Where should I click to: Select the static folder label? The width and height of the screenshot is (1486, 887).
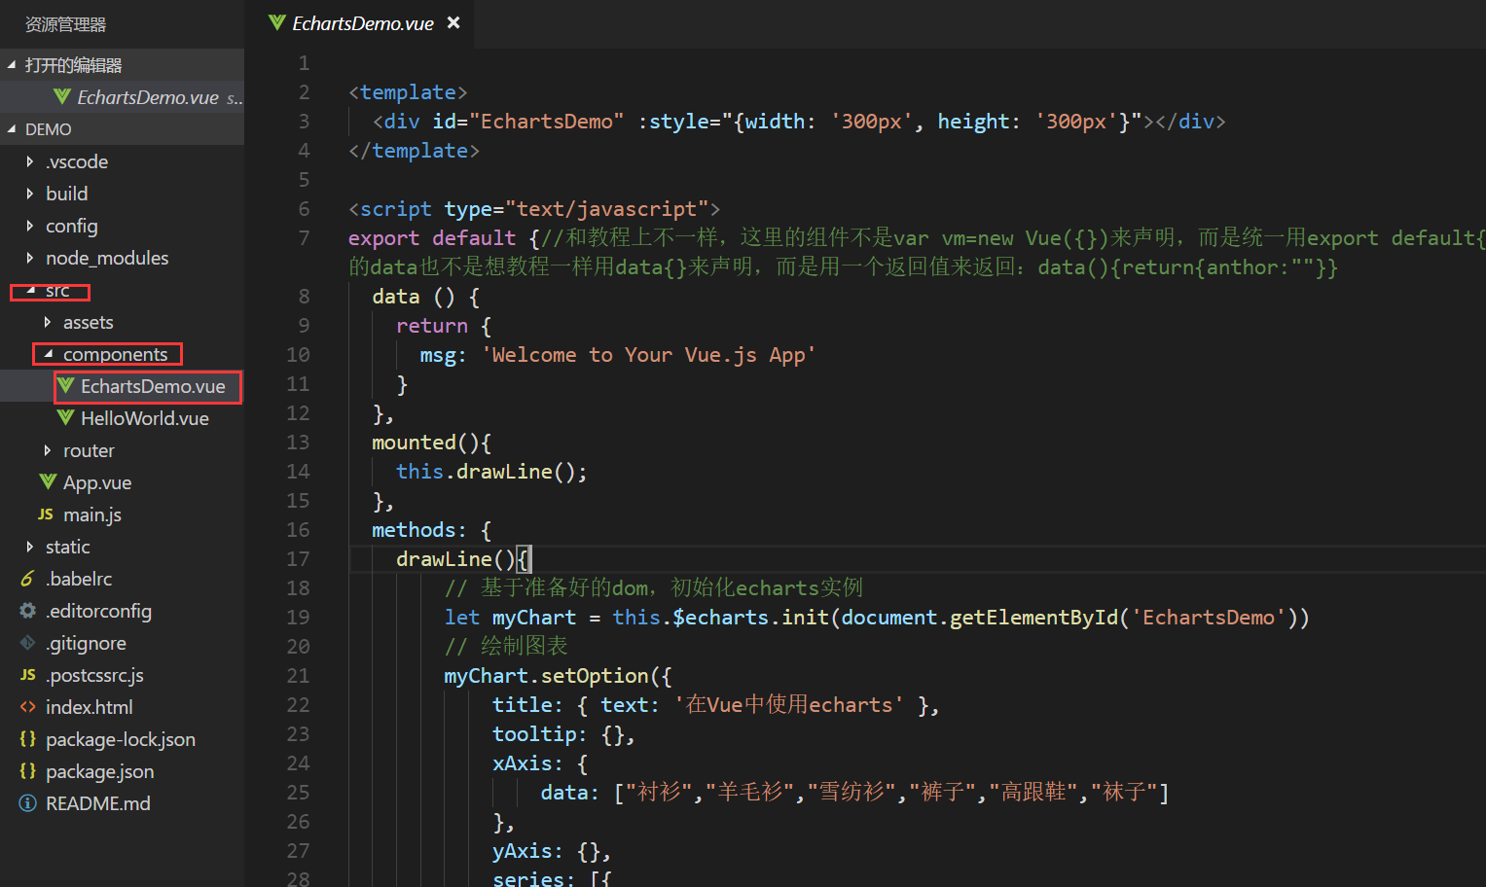click(x=68, y=547)
